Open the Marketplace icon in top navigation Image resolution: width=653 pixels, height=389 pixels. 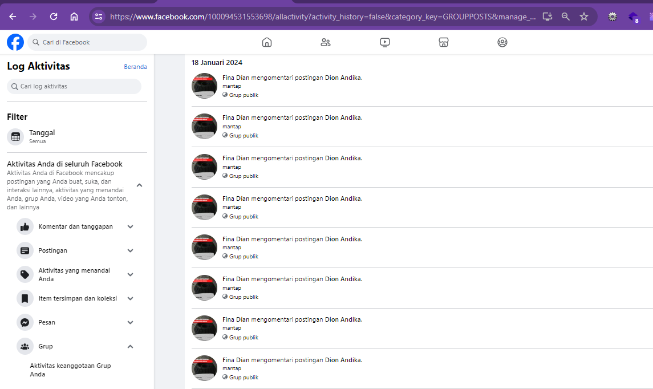444,42
